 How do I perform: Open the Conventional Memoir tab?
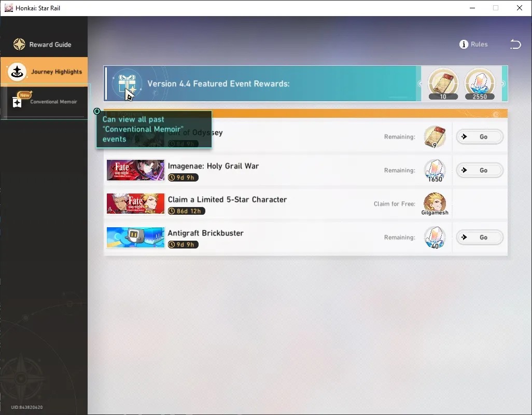(x=44, y=102)
